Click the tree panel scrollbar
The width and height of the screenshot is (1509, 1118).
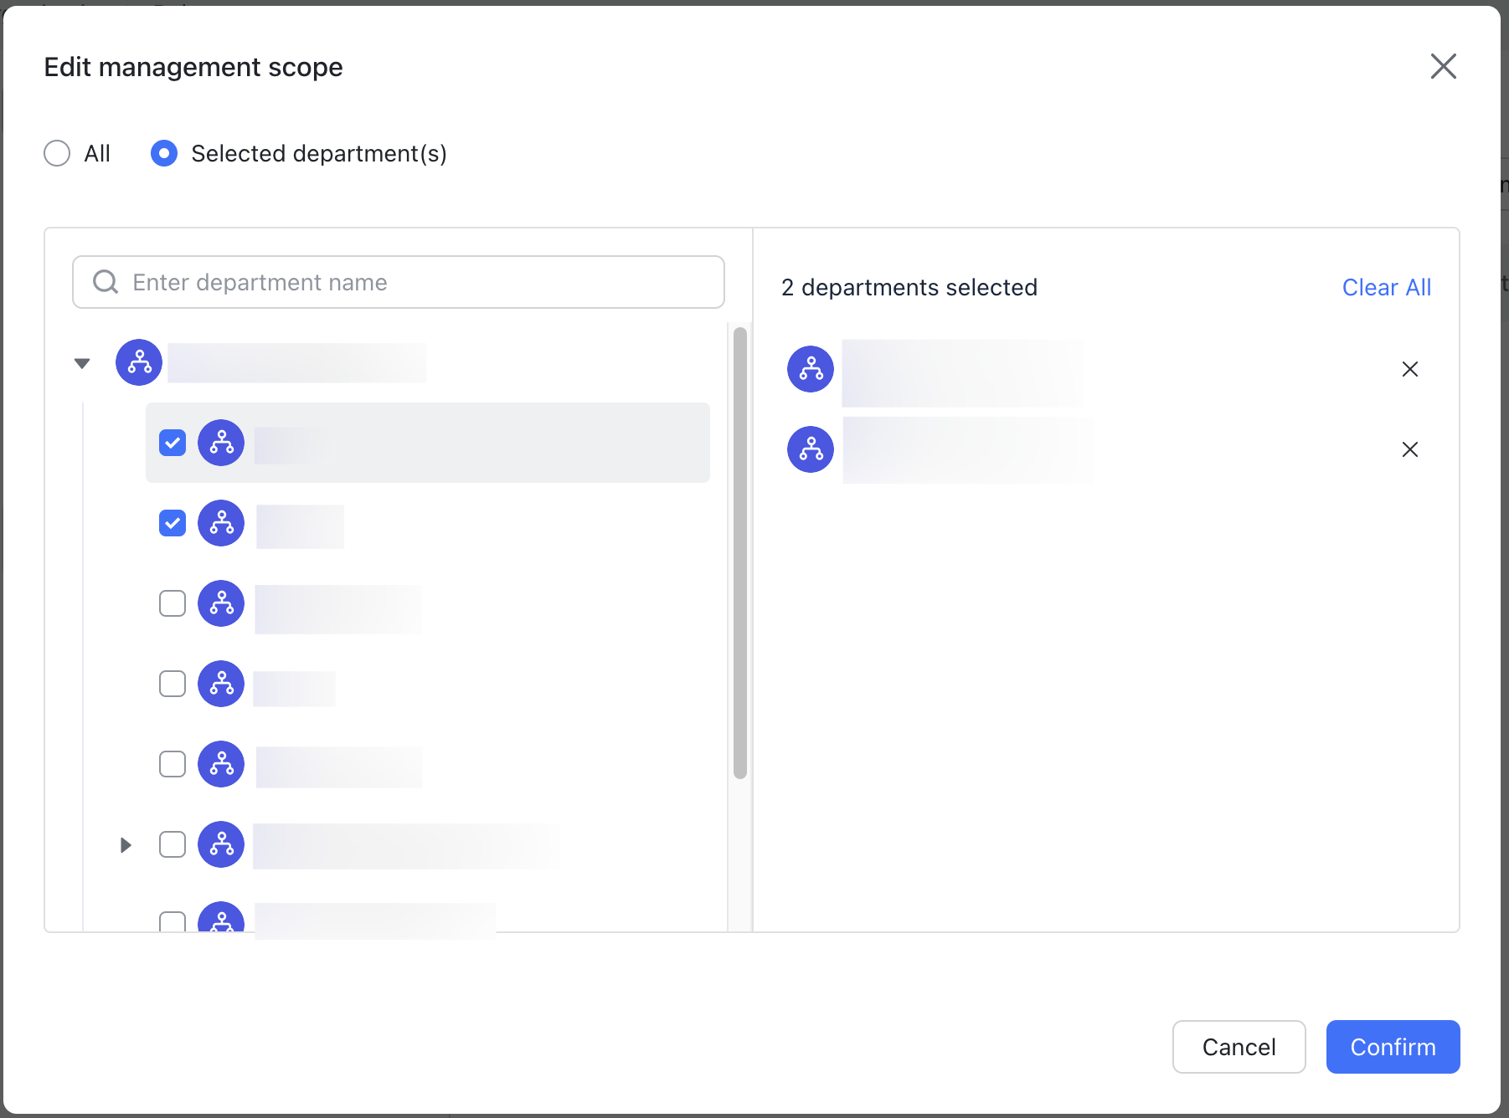[x=739, y=552]
